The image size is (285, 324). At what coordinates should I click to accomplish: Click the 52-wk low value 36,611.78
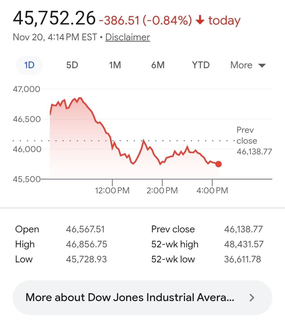pos(243,259)
